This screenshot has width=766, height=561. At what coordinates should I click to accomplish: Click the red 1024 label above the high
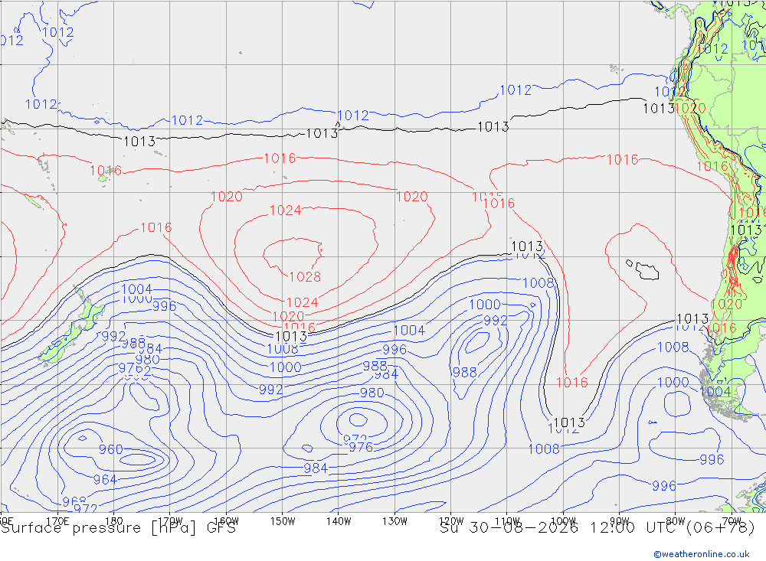pos(285,210)
